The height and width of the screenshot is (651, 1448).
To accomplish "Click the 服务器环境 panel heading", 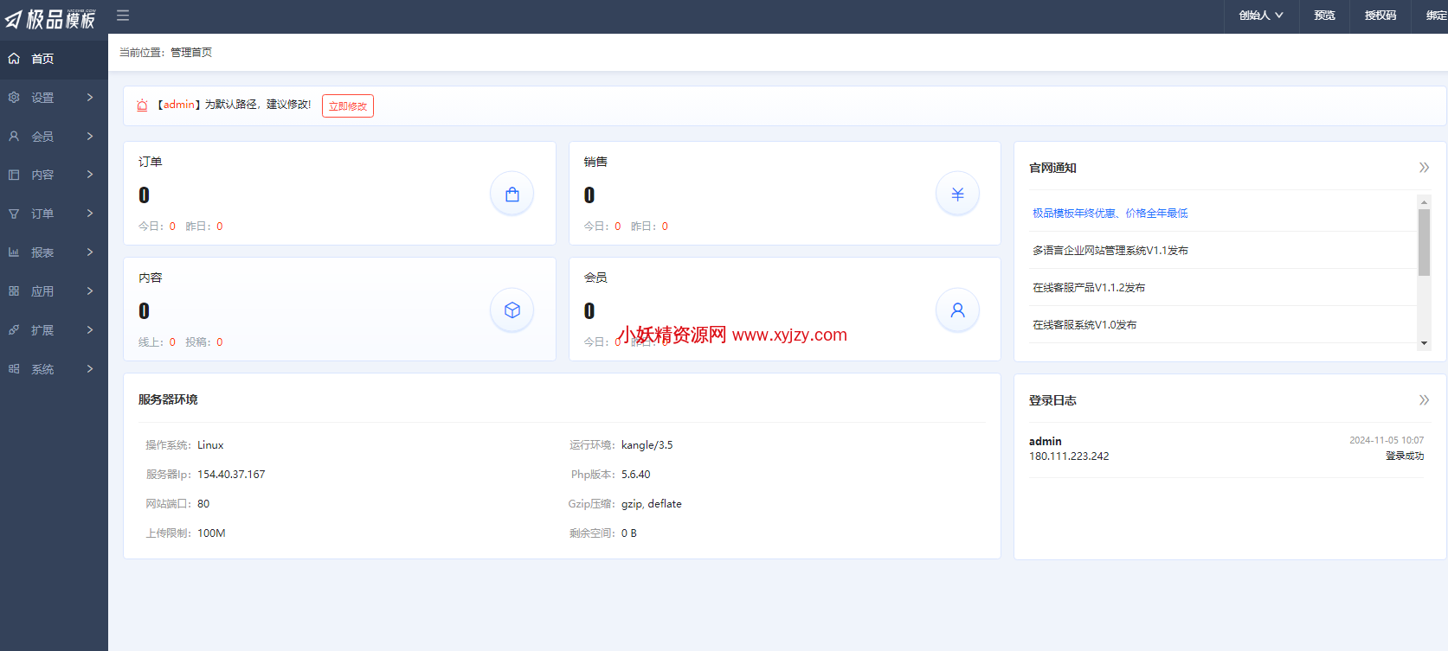I will point(168,399).
